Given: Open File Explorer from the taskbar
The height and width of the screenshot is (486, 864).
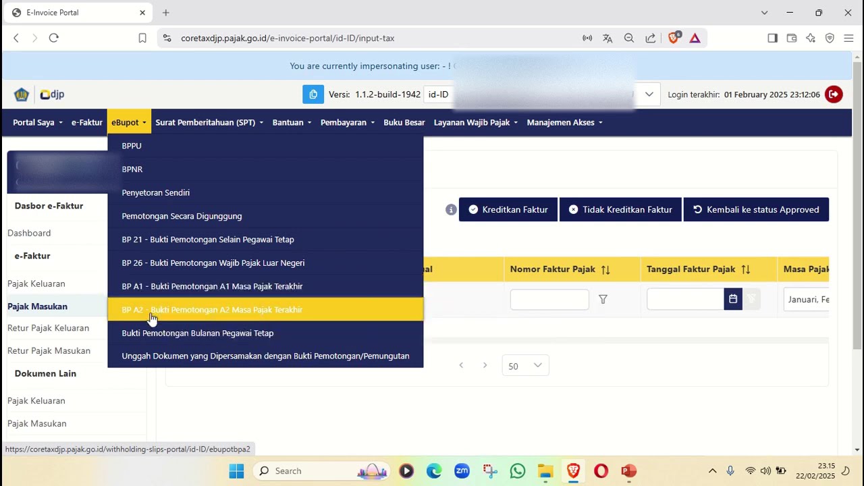Looking at the screenshot, I should pos(545,470).
